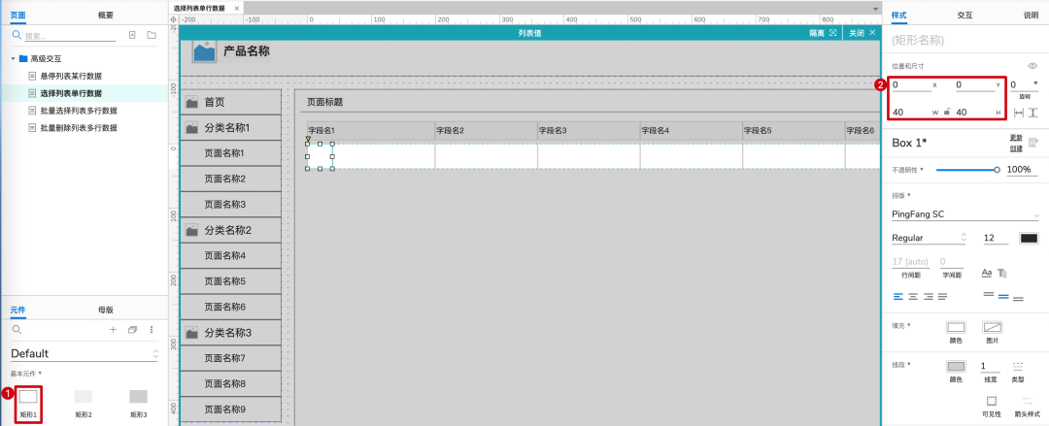
Task: Click fit height to text icon
Action: (1032, 113)
